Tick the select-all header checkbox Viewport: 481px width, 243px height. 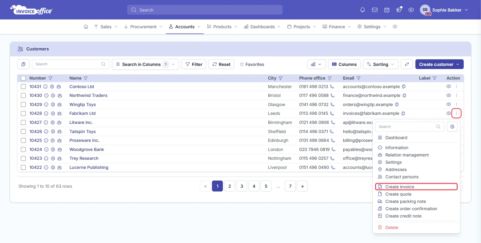(x=23, y=78)
